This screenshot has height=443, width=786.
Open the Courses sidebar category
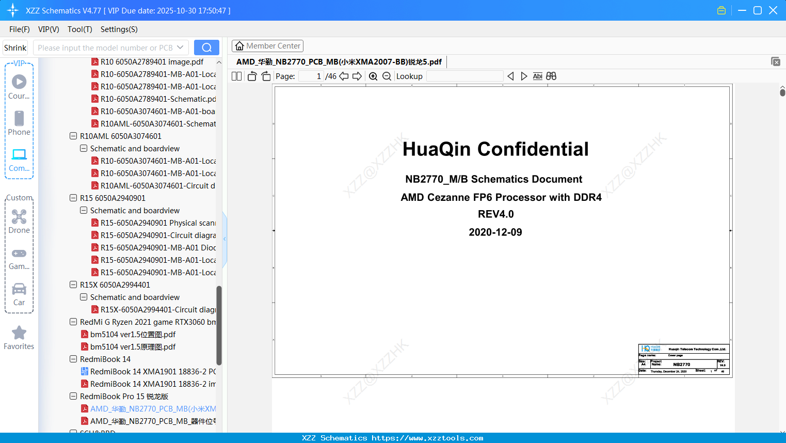(19, 86)
